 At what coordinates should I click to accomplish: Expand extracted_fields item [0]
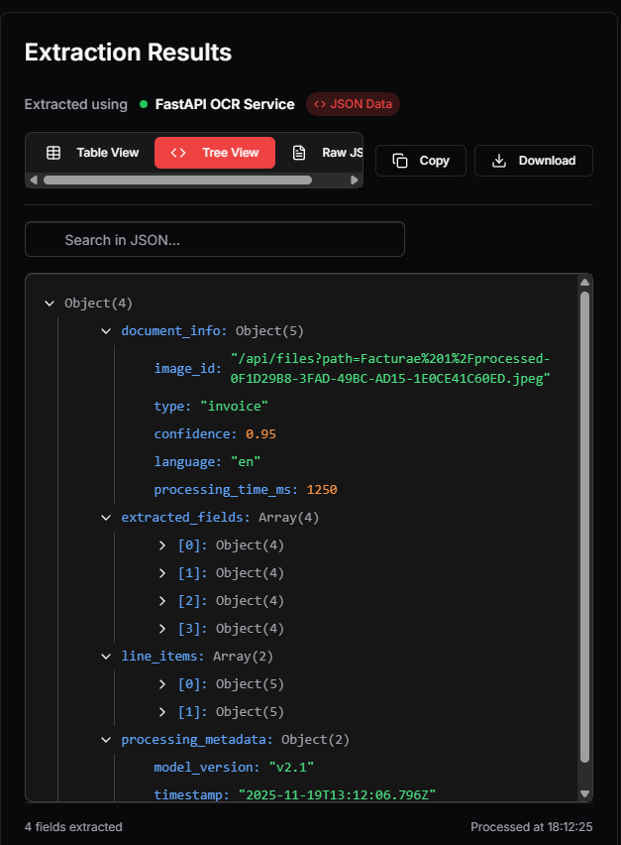[163, 545]
